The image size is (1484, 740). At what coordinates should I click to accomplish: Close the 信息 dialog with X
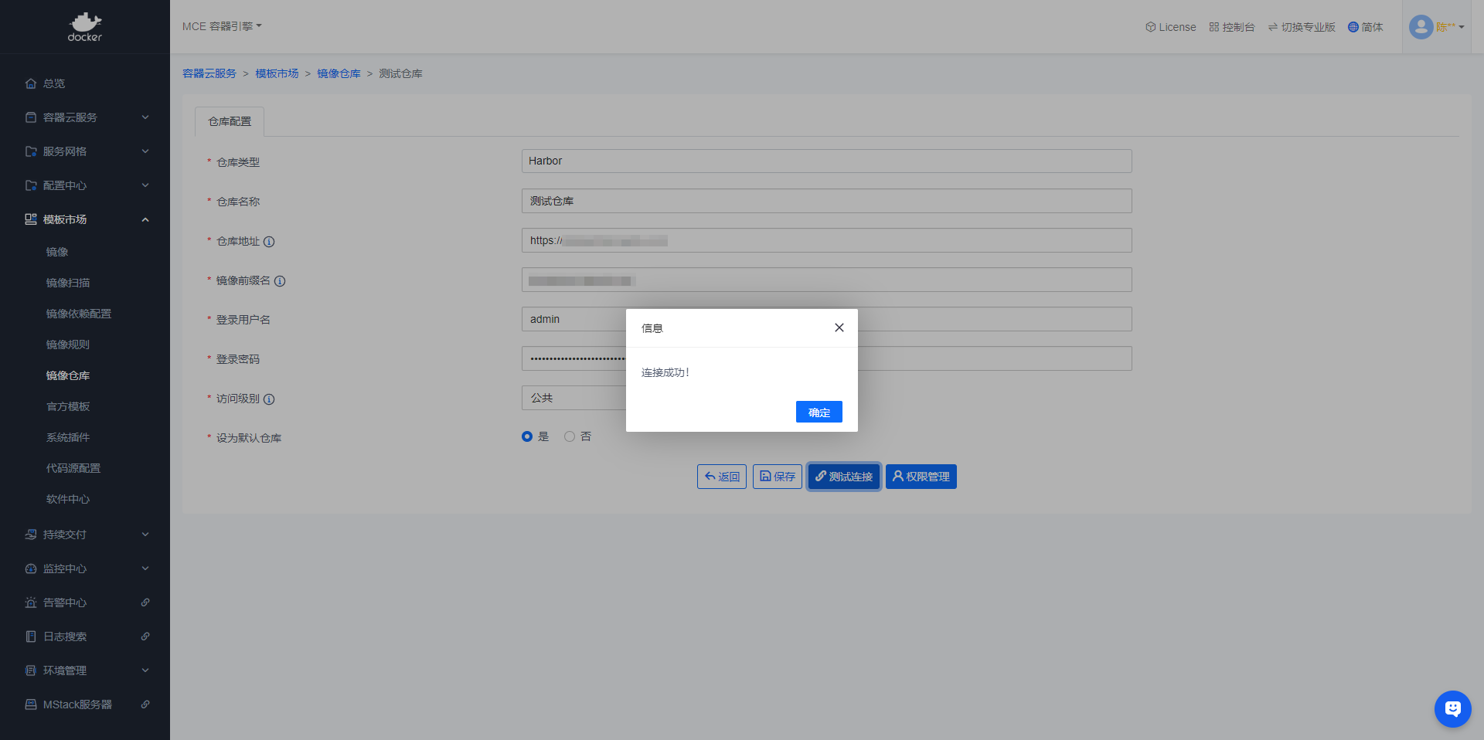coord(839,328)
